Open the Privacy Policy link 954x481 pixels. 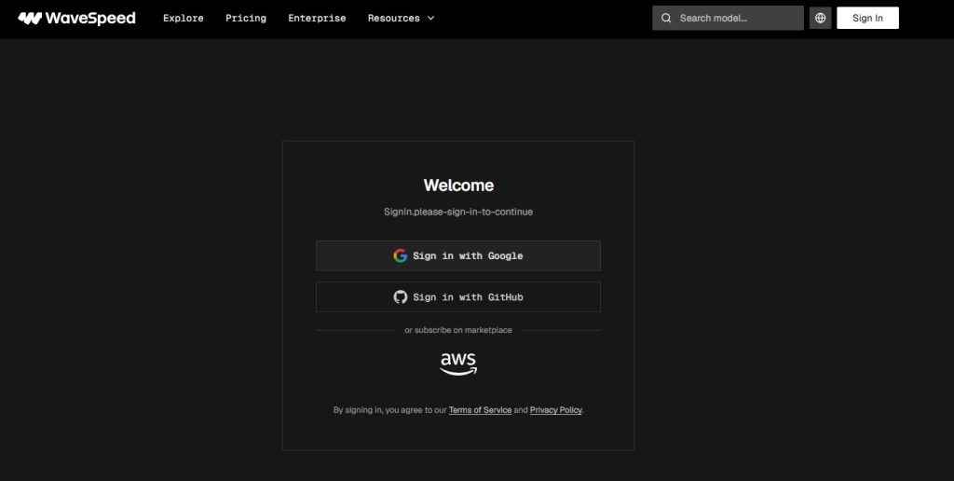(555, 410)
